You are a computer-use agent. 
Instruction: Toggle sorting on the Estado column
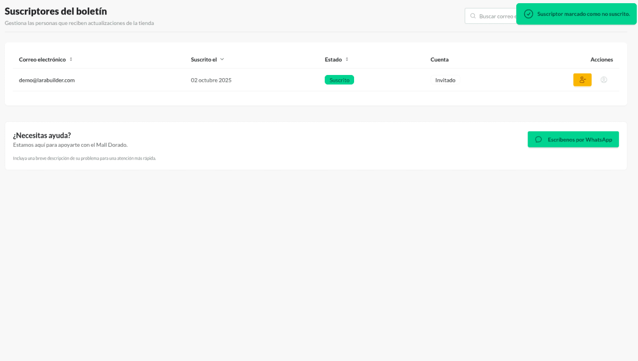coord(346,59)
